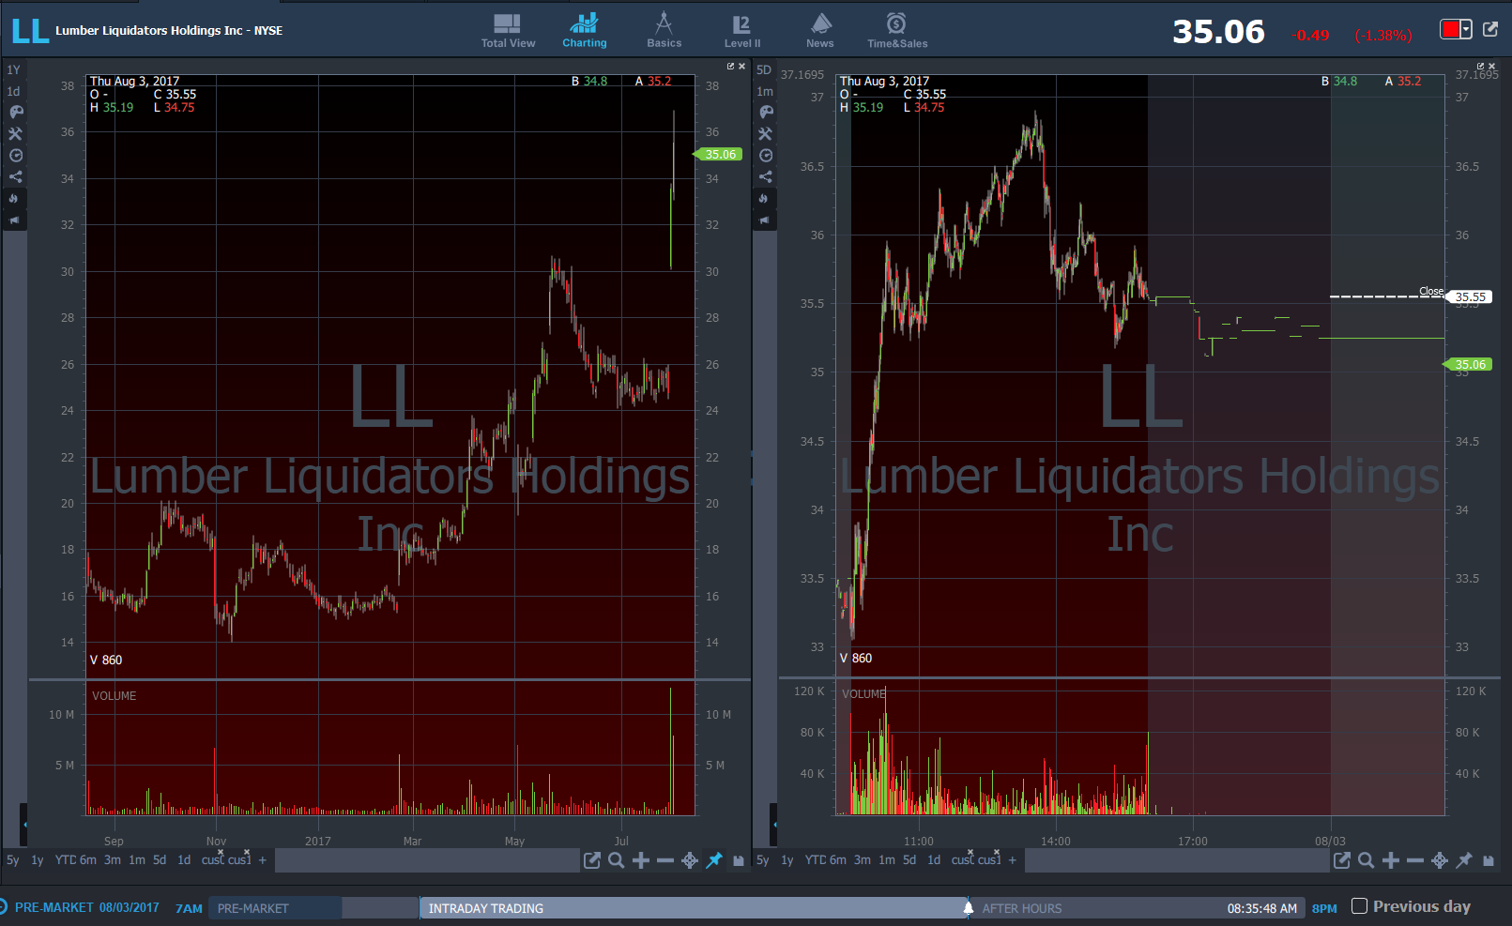Click left chart bottom toolbar input field
This screenshot has height=926, width=1512.
click(427, 860)
